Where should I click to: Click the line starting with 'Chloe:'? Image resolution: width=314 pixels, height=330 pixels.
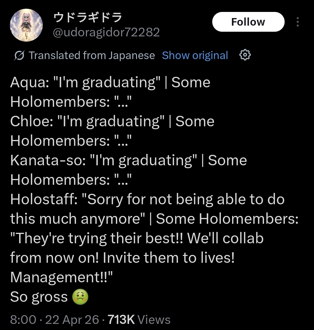(x=112, y=121)
